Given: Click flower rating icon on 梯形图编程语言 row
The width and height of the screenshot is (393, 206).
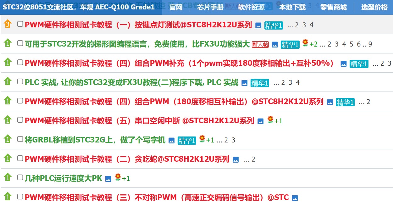Looking at the screenshot, I should 305,43.
